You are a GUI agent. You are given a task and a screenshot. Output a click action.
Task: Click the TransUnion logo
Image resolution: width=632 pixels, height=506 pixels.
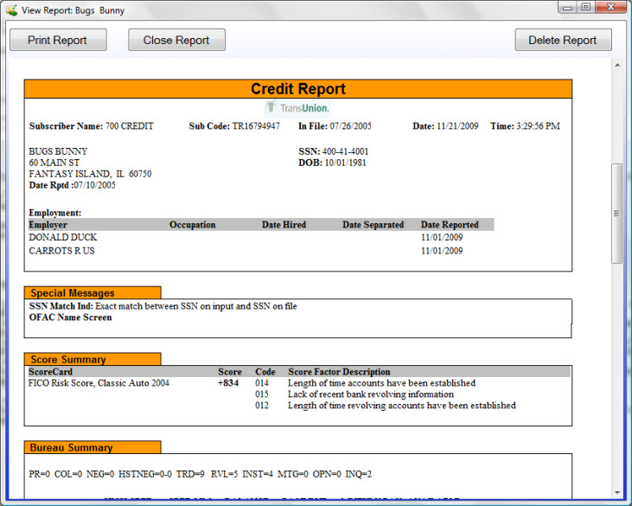[x=298, y=108]
